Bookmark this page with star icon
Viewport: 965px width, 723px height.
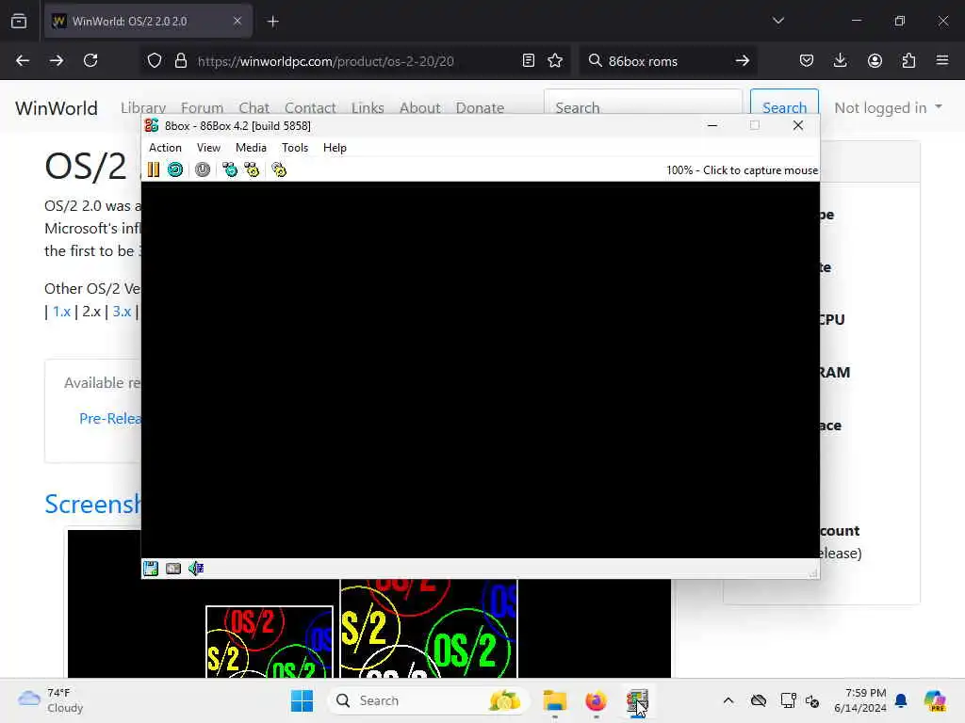click(555, 61)
